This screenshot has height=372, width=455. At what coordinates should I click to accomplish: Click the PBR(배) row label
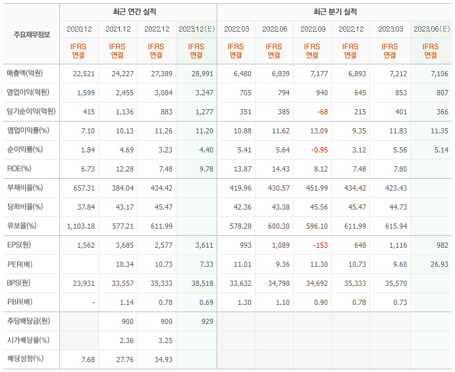pyautogui.click(x=20, y=302)
